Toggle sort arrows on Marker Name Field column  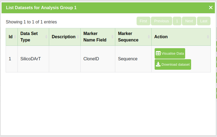pyautogui.click(x=112, y=37)
